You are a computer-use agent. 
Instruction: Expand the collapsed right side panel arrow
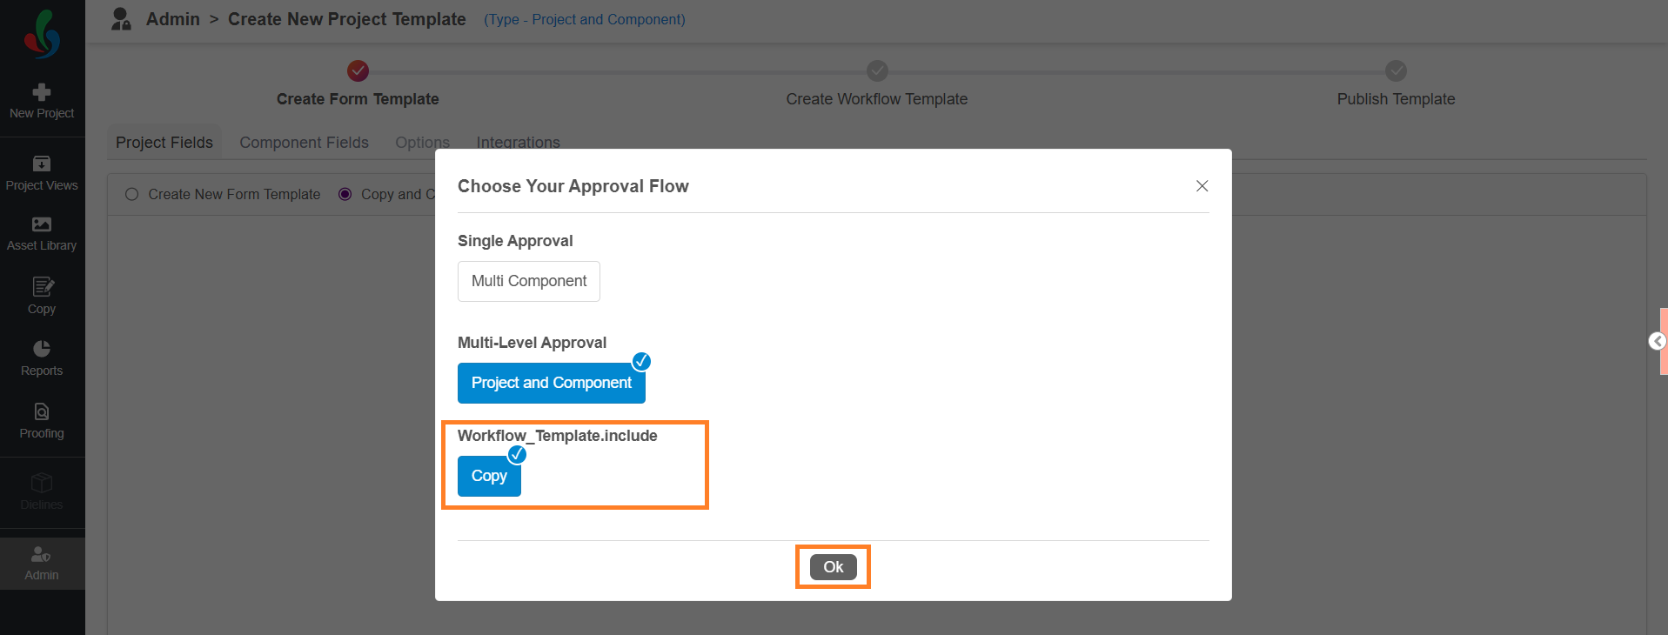coord(1658,341)
